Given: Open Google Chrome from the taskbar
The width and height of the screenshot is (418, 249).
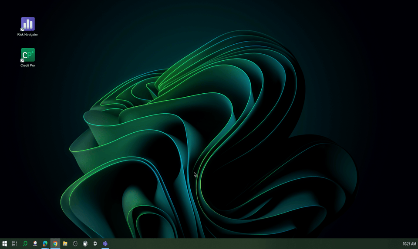Looking at the screenshot, I should [55, 243].
